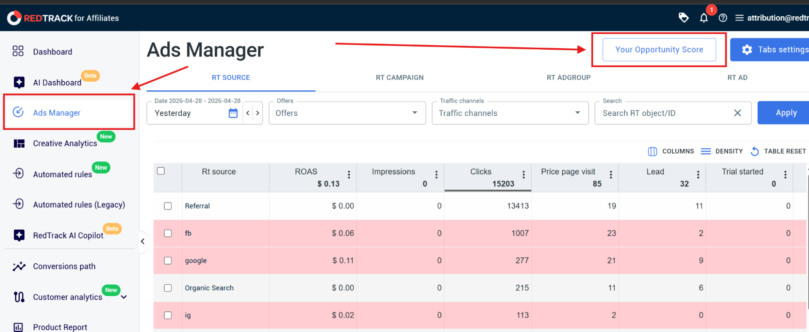Expand Customer analytics submenu chevron
This screenshot has height=332, width=809.
coord(124,297)
